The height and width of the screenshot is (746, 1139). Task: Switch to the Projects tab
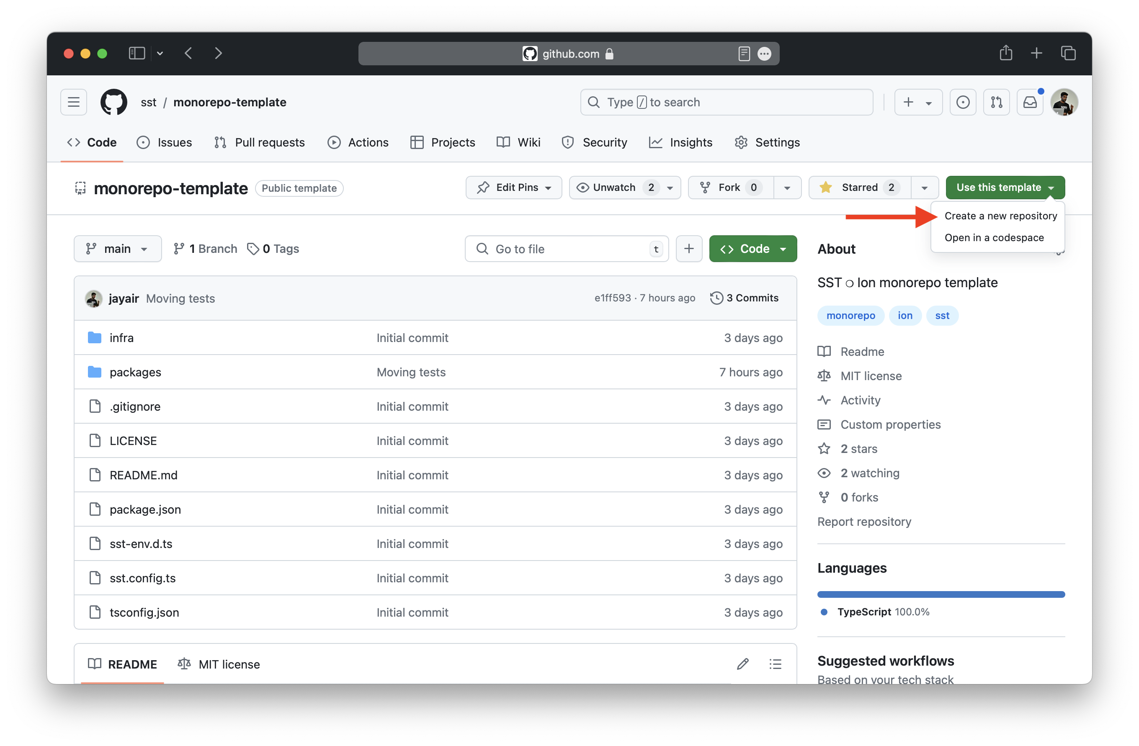point(443,143)
